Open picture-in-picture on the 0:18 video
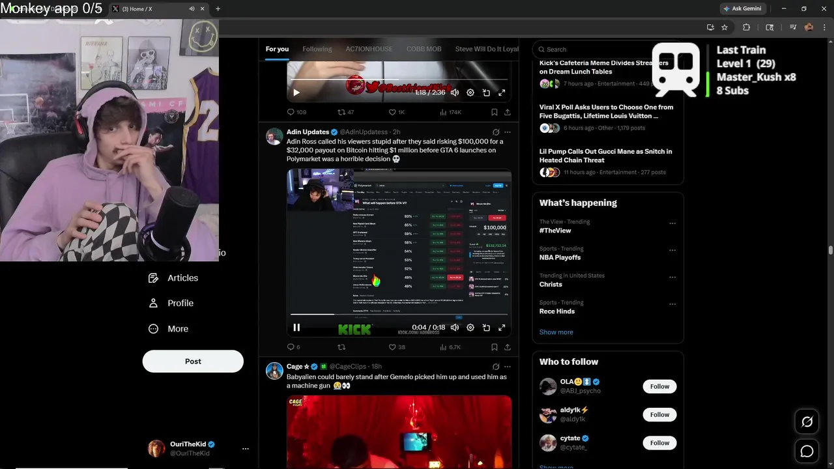The image size is (834, 469). point(486,328)
